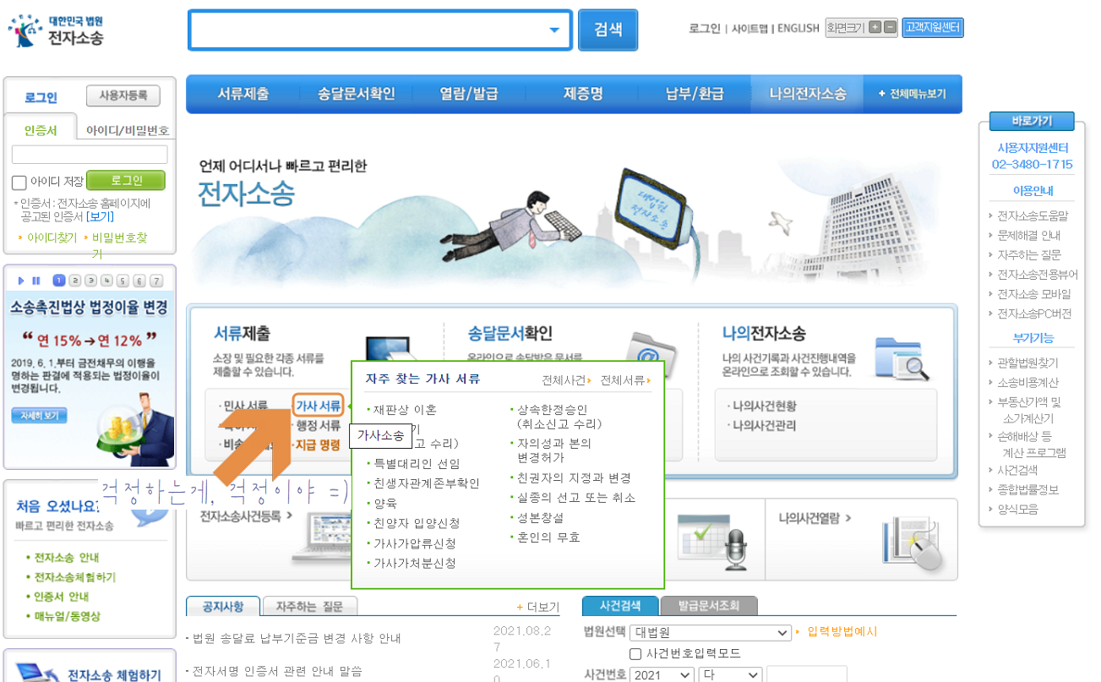This screenshot has width=1101, height=682.
Task: Open the 고객지원센터 button
Action: point(933,27)
